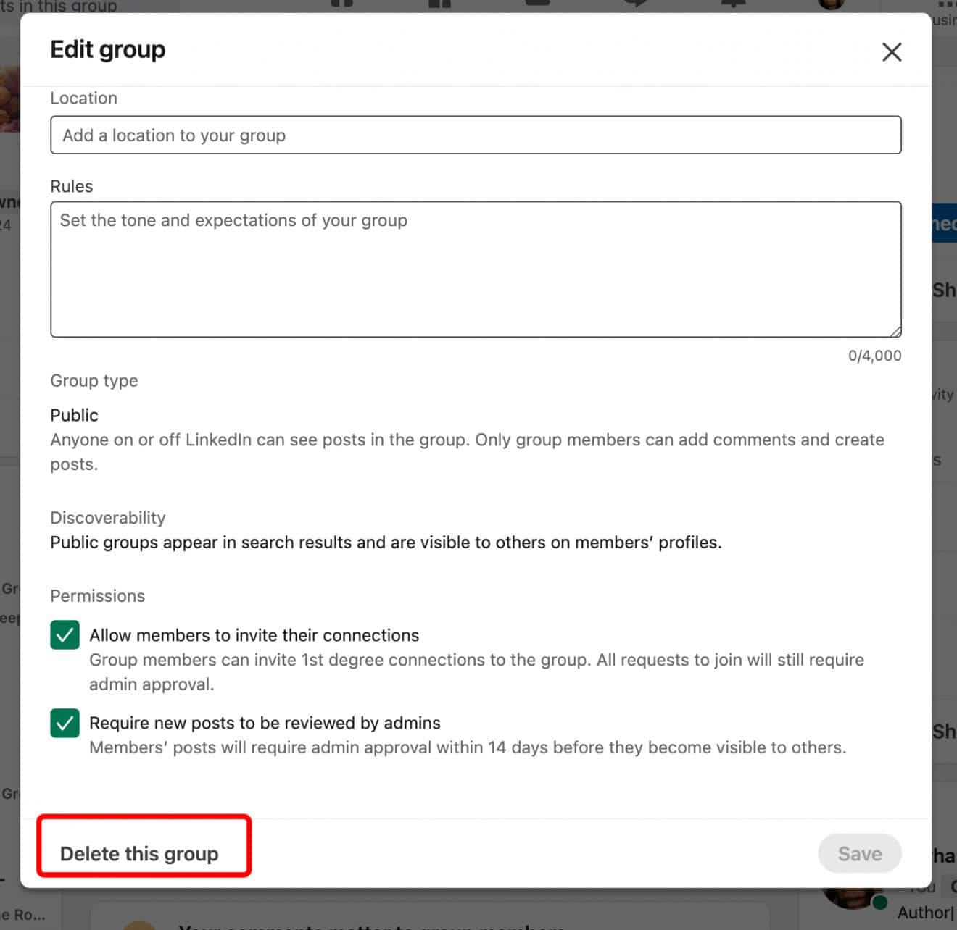Click the leftmost navigation icon in top bar
The width and height of the screenshot is (957, 930).
coord(341,4)
